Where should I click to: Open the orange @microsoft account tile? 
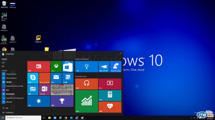coord(44,78)
